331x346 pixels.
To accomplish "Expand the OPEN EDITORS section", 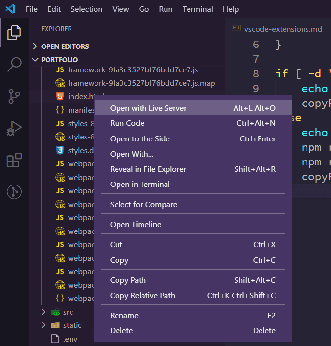I will [35, 46].
